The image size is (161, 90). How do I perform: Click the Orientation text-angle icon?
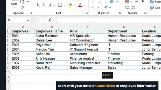pos(106,7)
